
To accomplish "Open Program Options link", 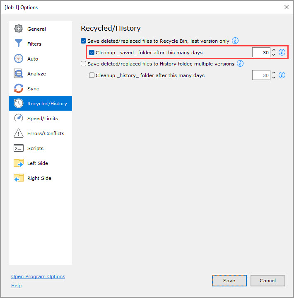I will click(38, 276).
